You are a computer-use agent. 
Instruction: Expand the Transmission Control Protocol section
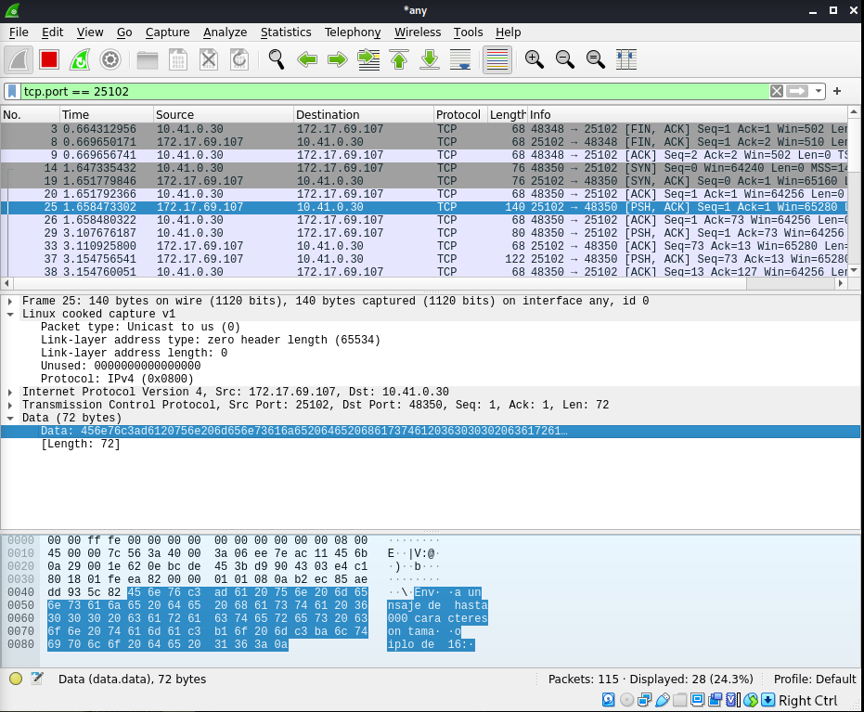[10, 405]
